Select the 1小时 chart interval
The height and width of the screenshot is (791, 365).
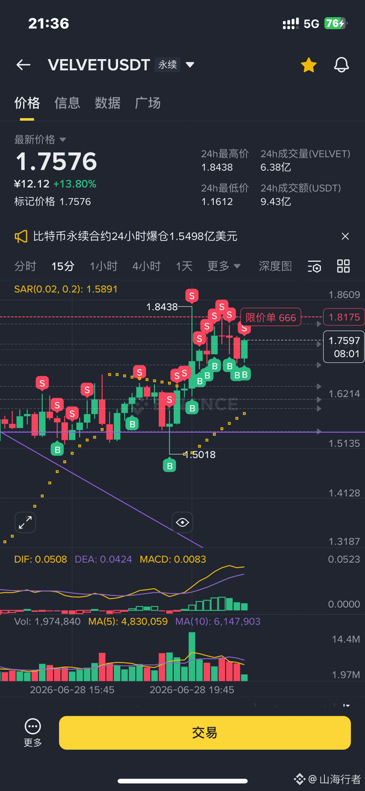[x=104, y=266]
